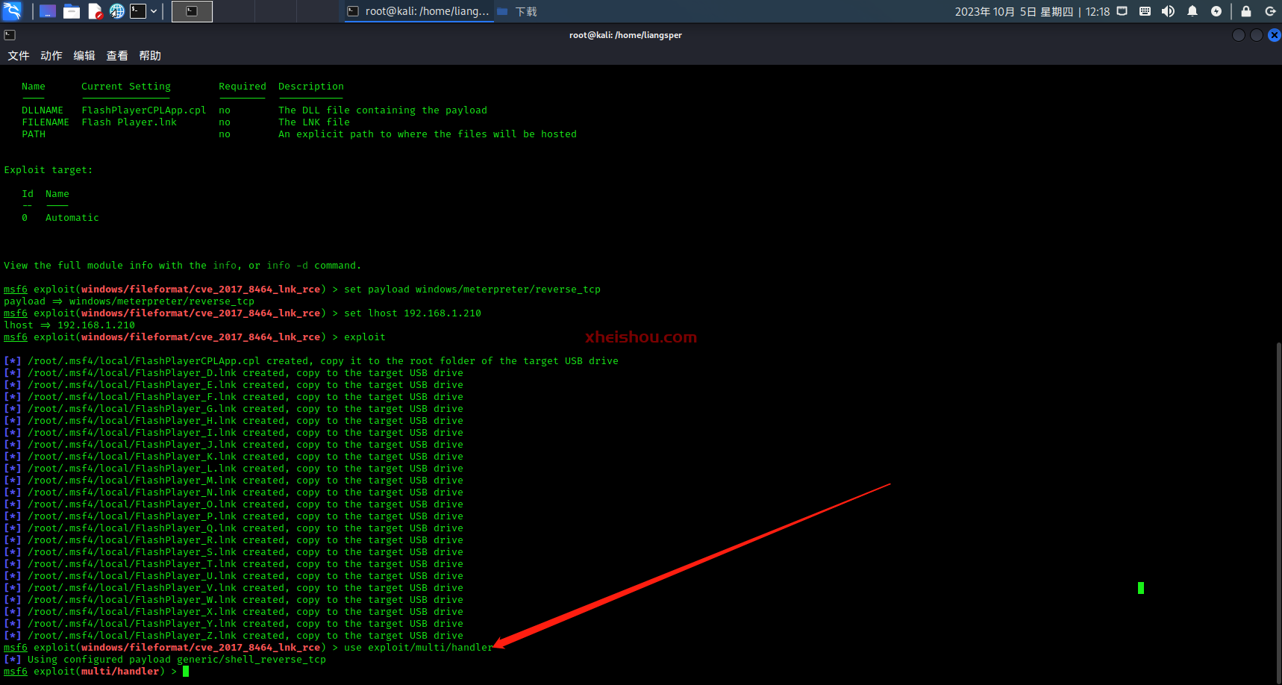Click the network connection tray icon
The image size is (1282, 685).
click(x=1122, y=11)
